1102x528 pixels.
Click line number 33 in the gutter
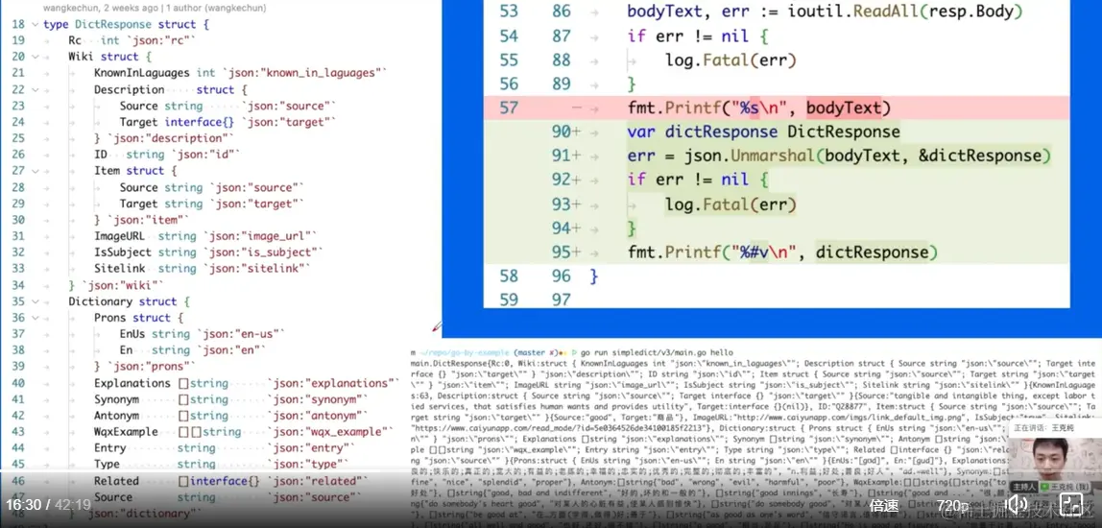click(x=18, y=269)
